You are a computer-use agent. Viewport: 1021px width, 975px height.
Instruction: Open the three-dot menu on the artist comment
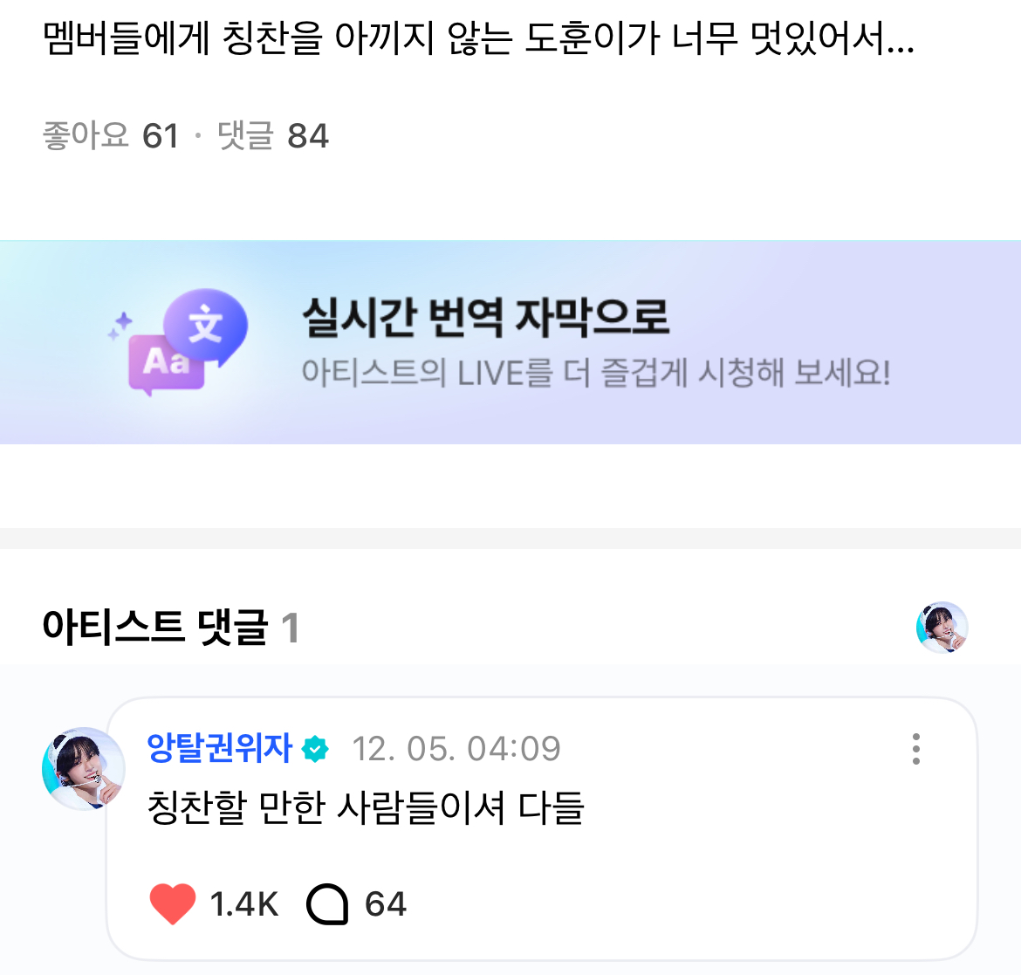click(x=915, y=749)
